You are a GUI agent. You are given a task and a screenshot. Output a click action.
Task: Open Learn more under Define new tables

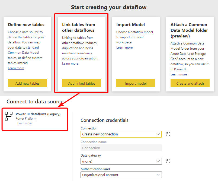[16, 68]
